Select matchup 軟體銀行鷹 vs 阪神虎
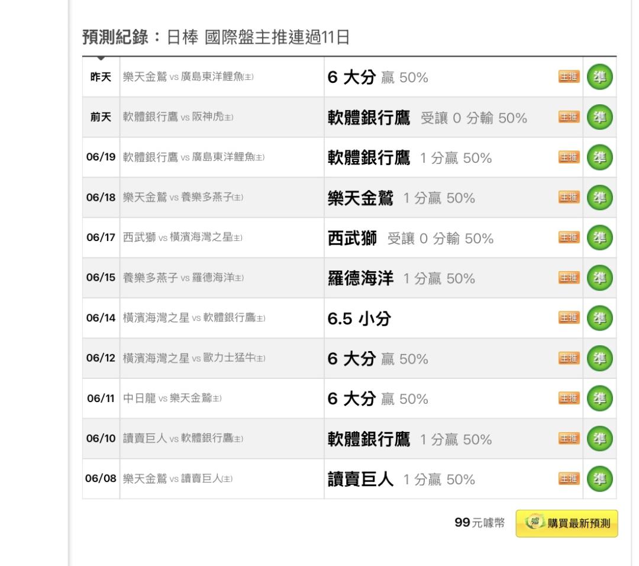Screen dimensions: 639x566 [x=178, y=117]
